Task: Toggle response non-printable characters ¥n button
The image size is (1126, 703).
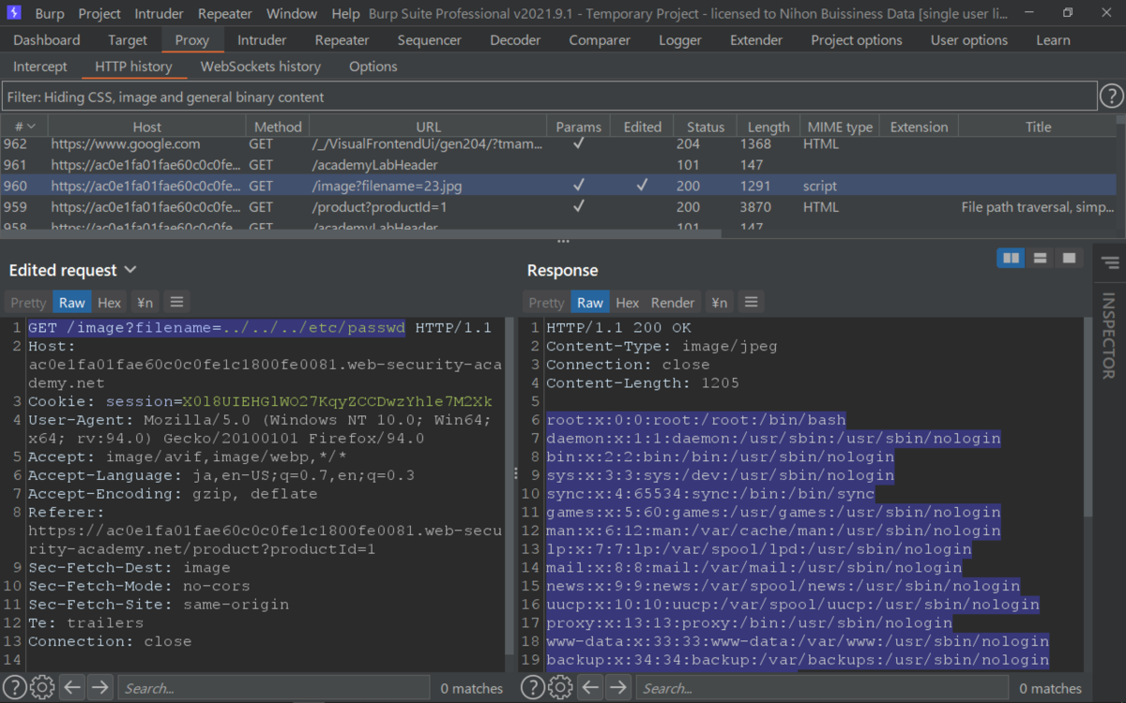Action: pyautogui.click(x=719, y=302)
